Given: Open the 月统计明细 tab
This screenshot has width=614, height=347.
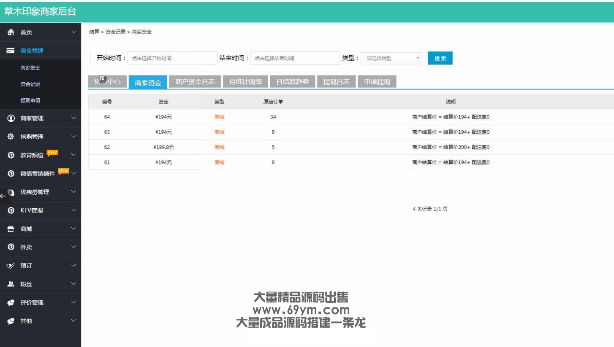Looking at the screenshot, I should click(x=245, y=82).
